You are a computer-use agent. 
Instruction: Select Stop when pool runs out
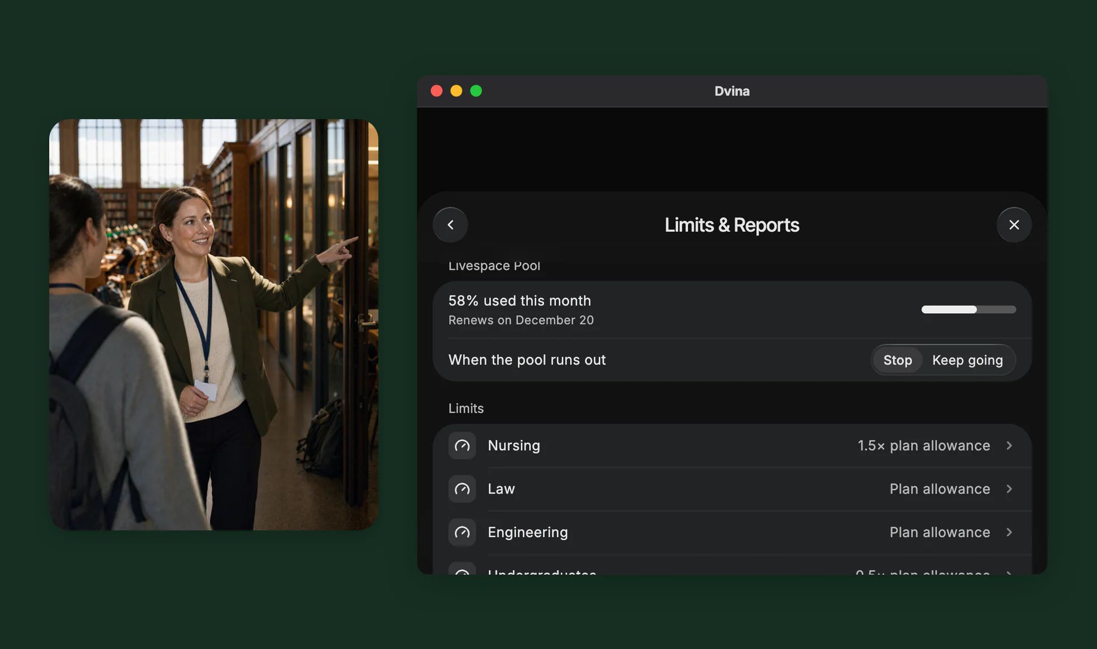point(897,360)
